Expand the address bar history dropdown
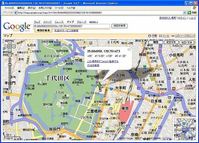 [185, 13]
